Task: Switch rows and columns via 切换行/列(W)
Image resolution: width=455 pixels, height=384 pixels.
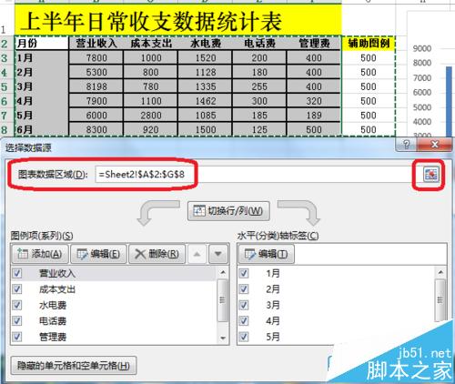Action: point(228,211)
